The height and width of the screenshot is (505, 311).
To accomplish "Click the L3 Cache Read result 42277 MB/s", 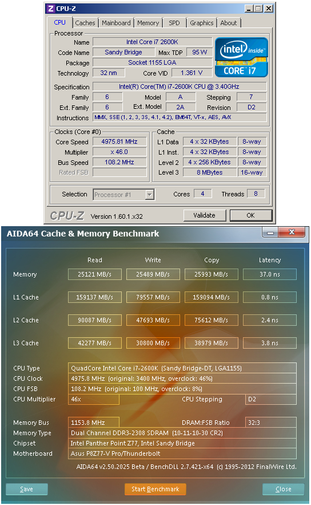I will click(x=95, y=343).
